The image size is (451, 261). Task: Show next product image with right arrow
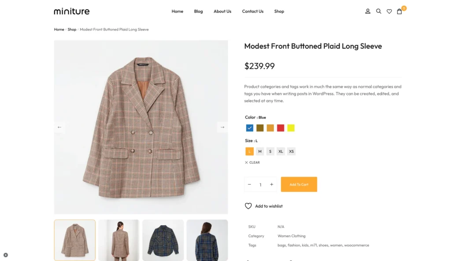222,127
